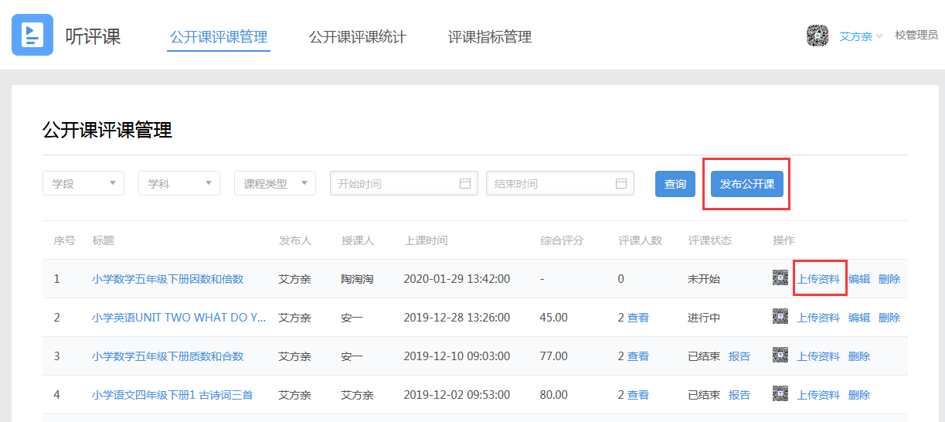Open QR code icon for row 1
Image resolution: width=945 pixels, height=422 pixels.
(x=780, y=278)
